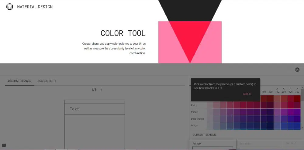304x150 pixels.
Task: Switch to the Accessibility tab
Action: [47, 81]
